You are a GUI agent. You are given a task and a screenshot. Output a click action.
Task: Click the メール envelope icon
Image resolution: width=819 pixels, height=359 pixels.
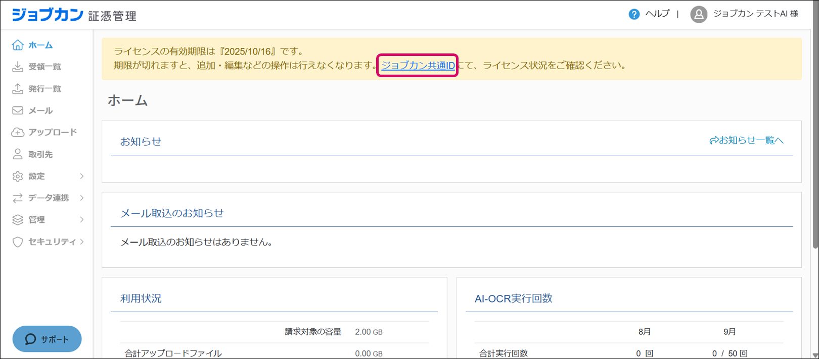[x=18, y=110]
